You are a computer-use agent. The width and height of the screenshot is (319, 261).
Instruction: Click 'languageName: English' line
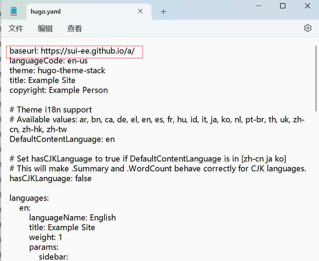coord(73,218)
